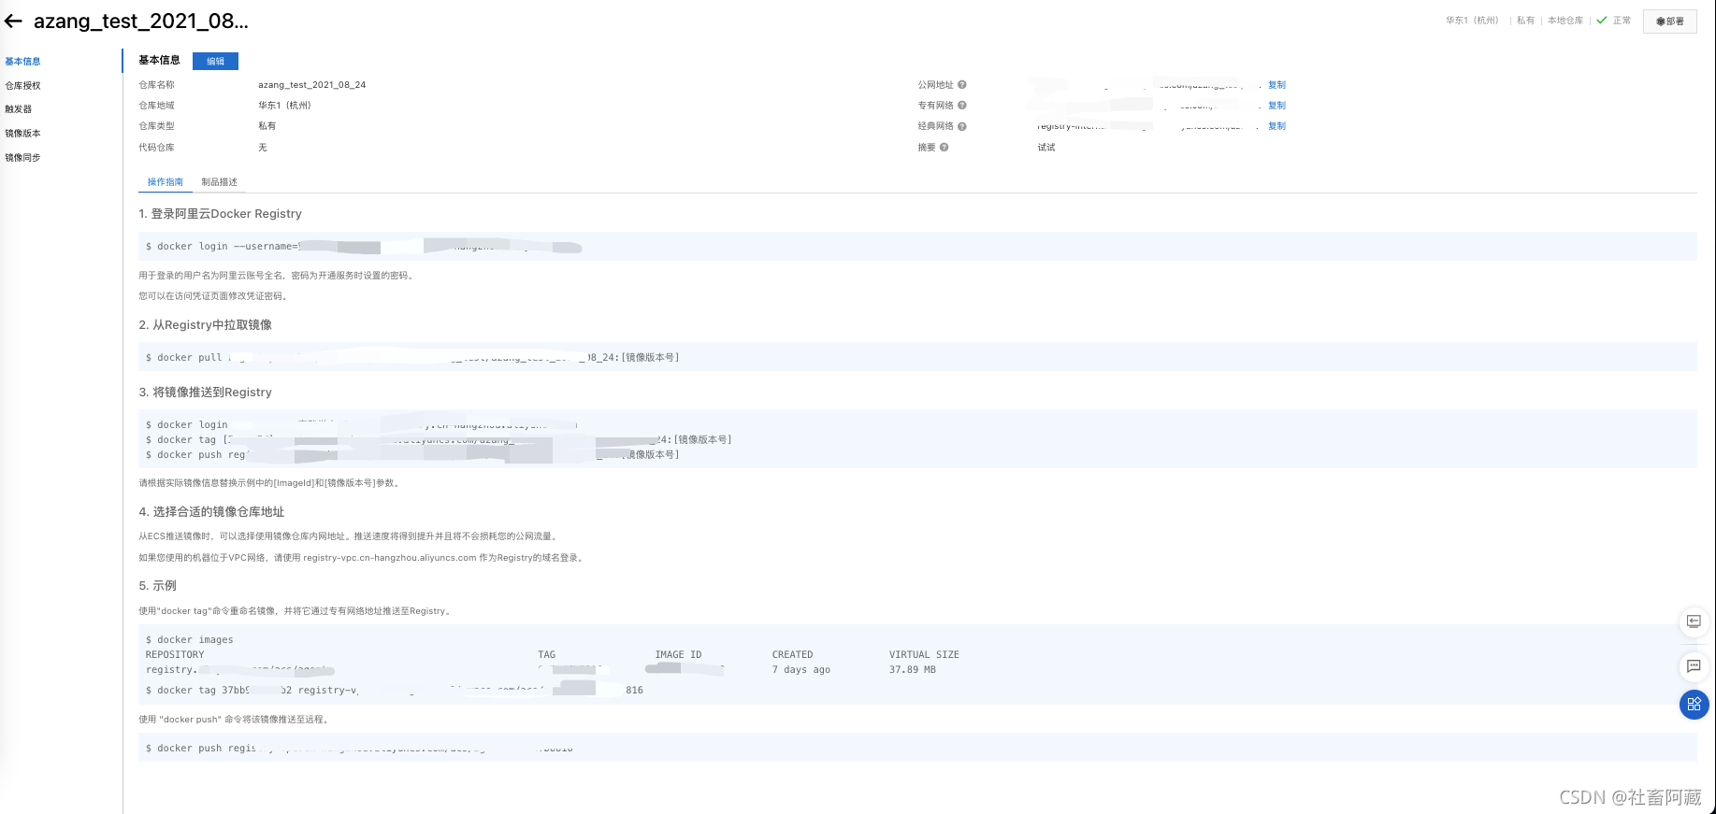Switch to the 操作指南 tab
This screenshot has height=814, width=1716.
click(166, 182)
